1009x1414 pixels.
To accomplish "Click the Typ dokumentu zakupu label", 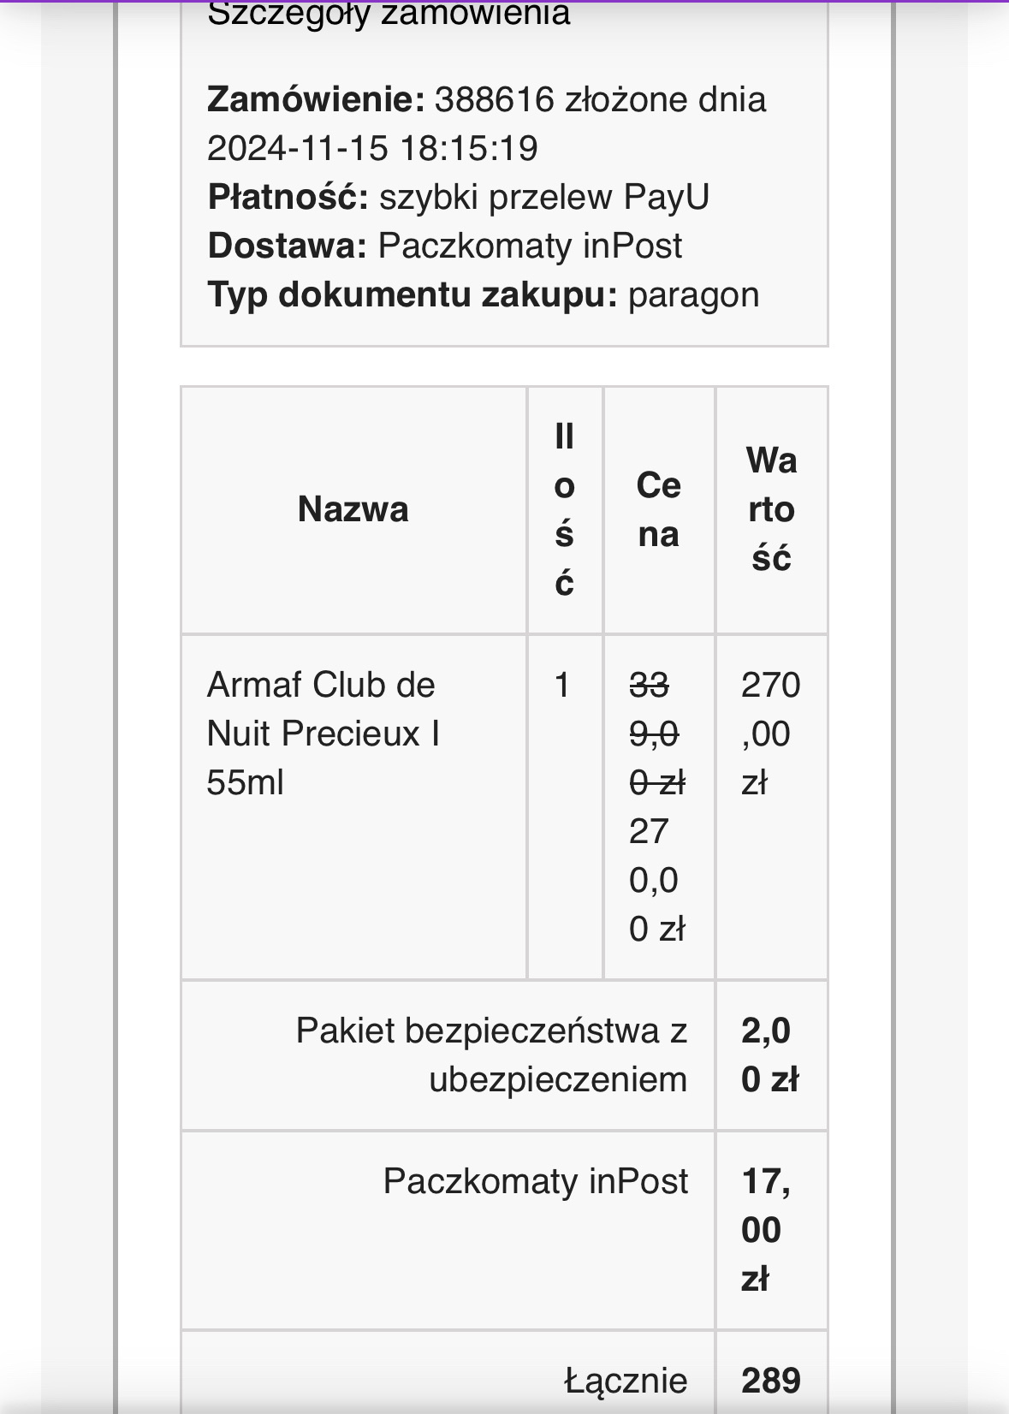I will (x=412, y=295).
